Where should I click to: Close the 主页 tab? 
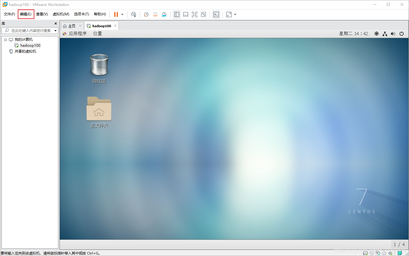click(80, 26)
